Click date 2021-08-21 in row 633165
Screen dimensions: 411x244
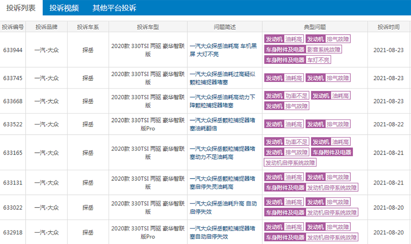click(389, 153)
